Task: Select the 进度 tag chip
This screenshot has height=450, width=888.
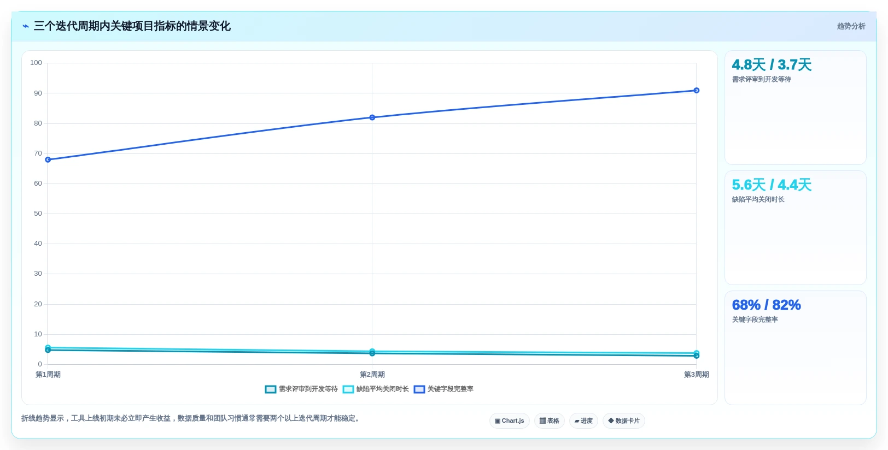Action: click(583, 421)
